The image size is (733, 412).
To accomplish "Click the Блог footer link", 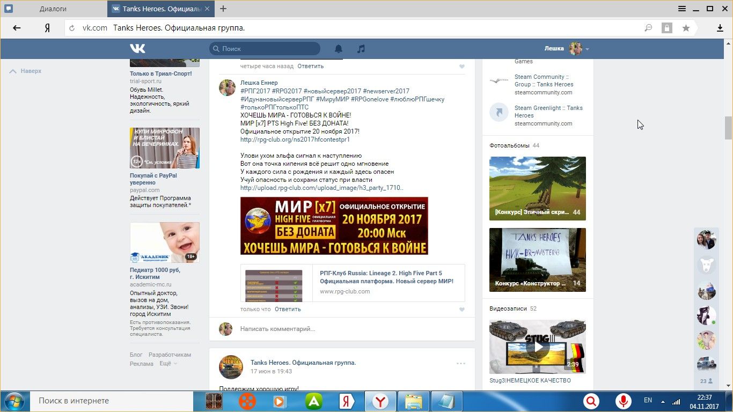I will [136, 355].
